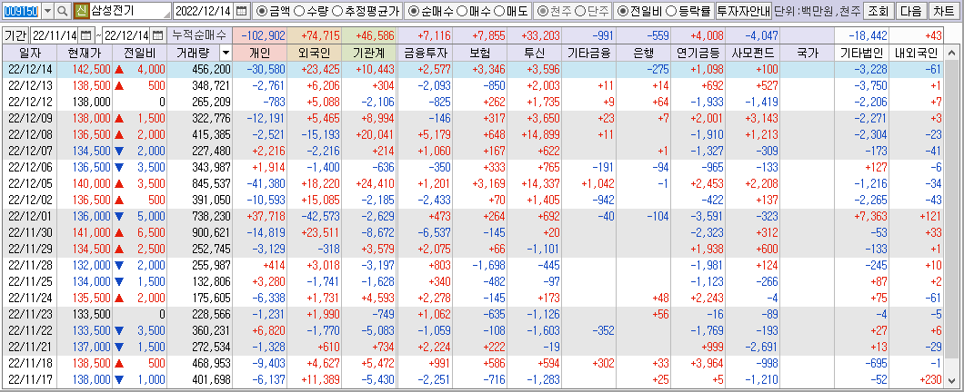
Task: Open the stock code dropdown arrow
Action: (x=48, y=10)
